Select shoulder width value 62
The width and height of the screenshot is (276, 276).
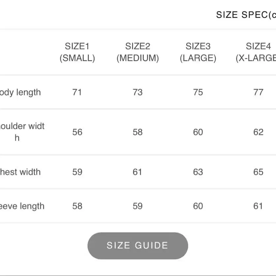pyautogui.click(x=259, y=132)
